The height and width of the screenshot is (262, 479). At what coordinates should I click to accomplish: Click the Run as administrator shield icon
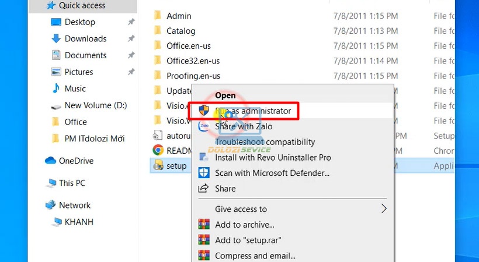coord(204,111)
